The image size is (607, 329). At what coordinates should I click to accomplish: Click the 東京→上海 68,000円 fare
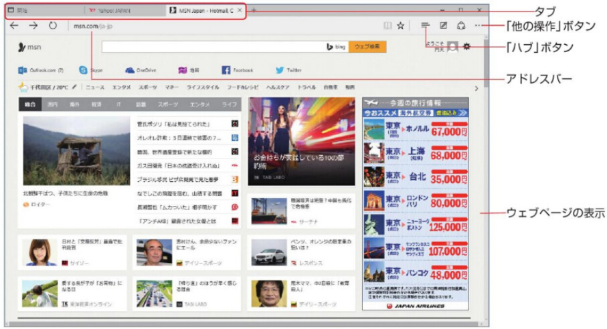[x=416, y=153]
